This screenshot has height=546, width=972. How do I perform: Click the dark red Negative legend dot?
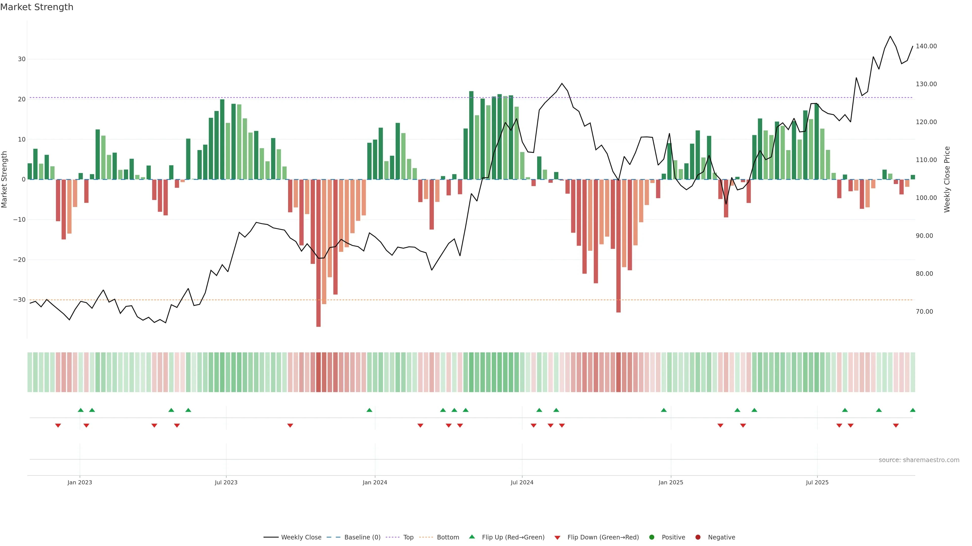coord(698,537)
